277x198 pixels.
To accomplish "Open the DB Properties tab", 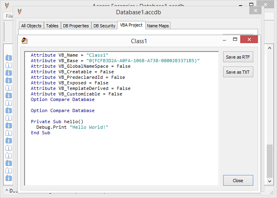I will coord(76,26).
